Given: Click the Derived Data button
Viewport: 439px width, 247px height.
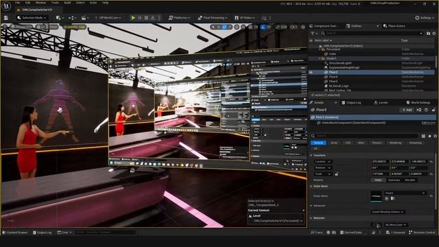Looking at the screenshot, I should click(351, 233).
